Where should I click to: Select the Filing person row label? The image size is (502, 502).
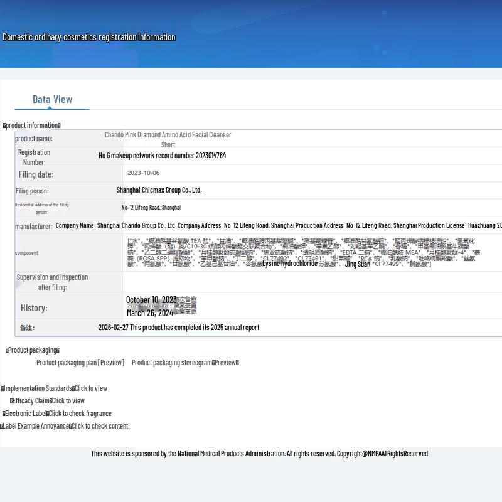32,191
